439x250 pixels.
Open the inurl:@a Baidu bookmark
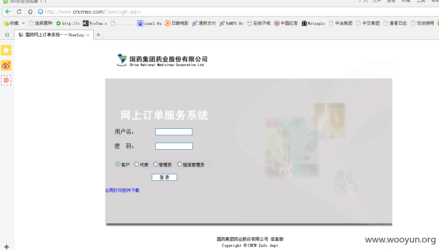pyautogui.click(x=150, y=23)
